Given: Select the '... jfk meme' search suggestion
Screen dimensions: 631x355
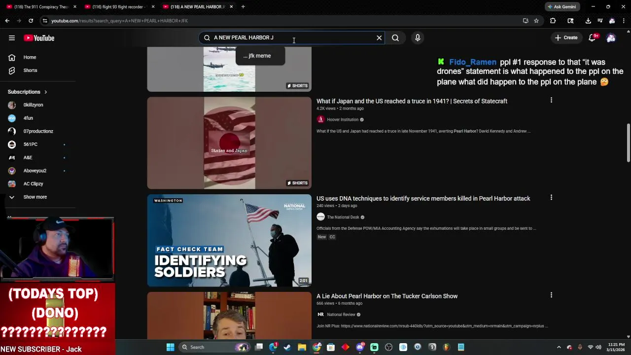Looking at the screenshot, I should tap(260, 56).
